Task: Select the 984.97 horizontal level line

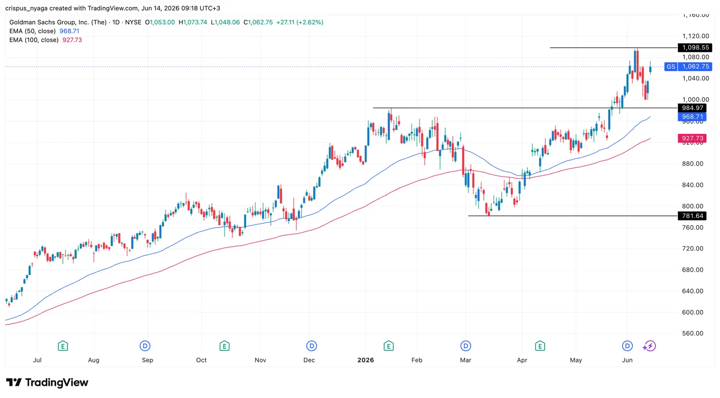Action: click(525, 108)
